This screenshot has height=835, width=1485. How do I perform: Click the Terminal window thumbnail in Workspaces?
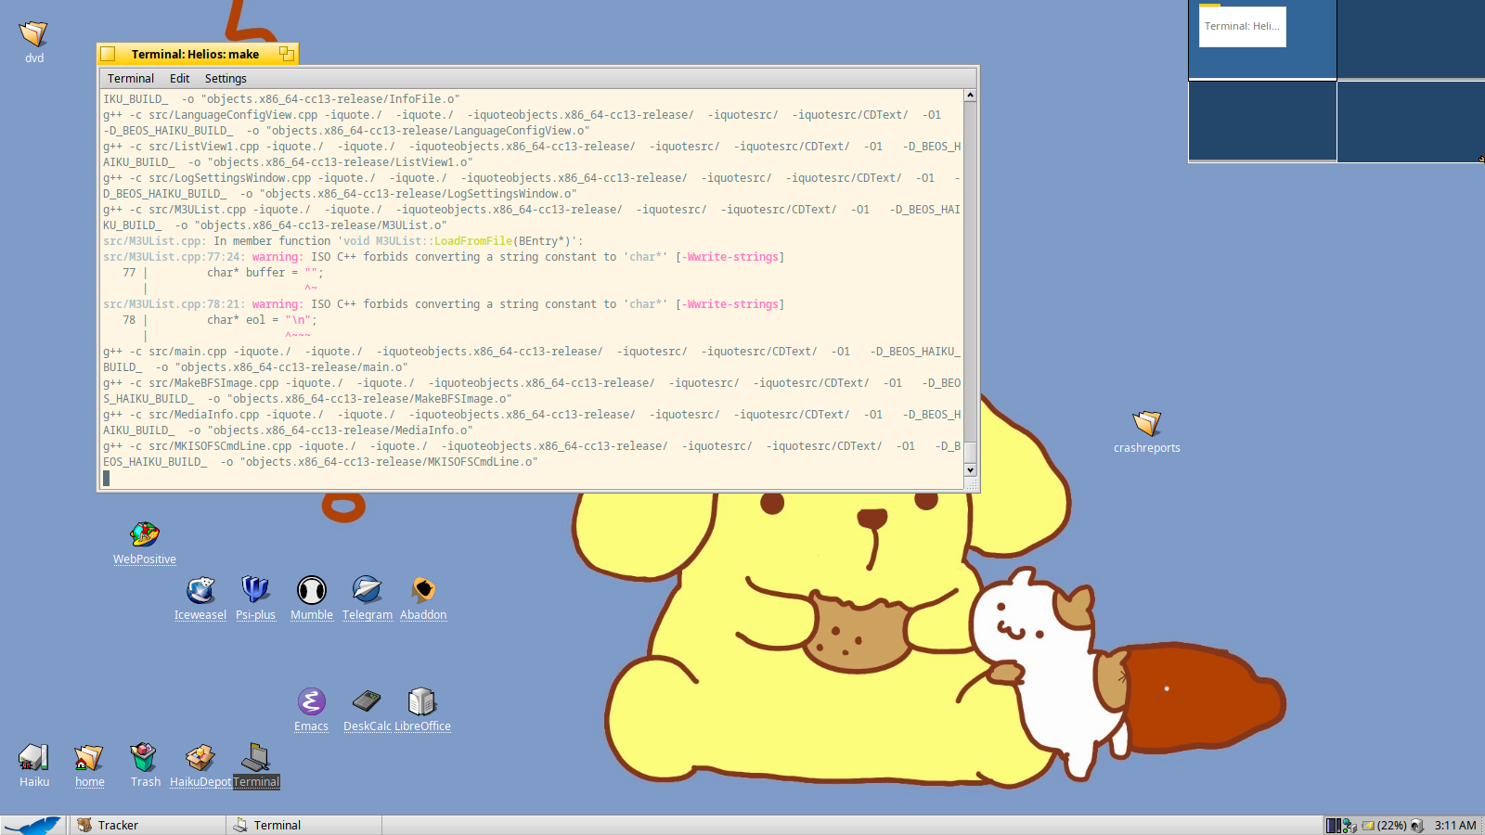point(1242,27)
